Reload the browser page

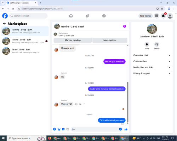coord(13,9)
